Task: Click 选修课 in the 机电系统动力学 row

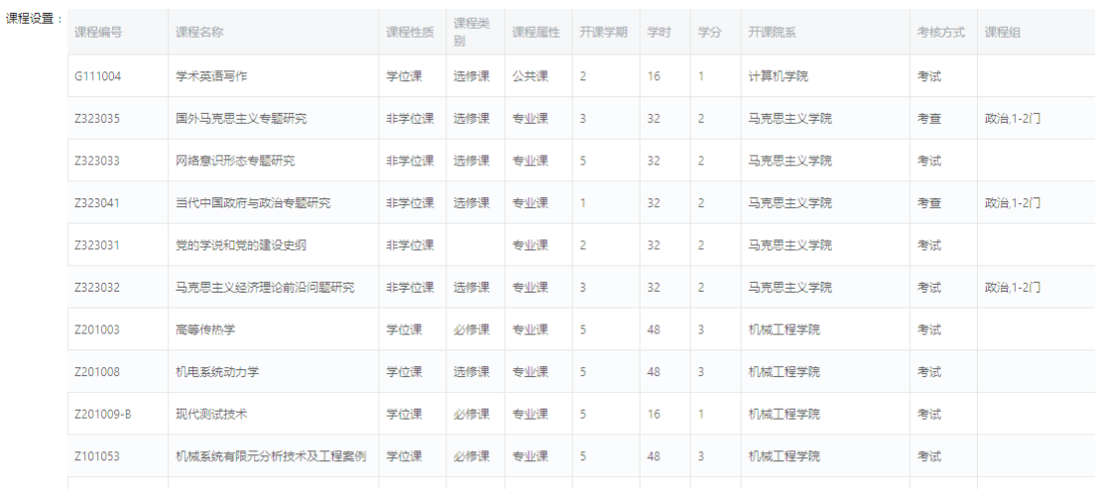Action: (472, 372)
